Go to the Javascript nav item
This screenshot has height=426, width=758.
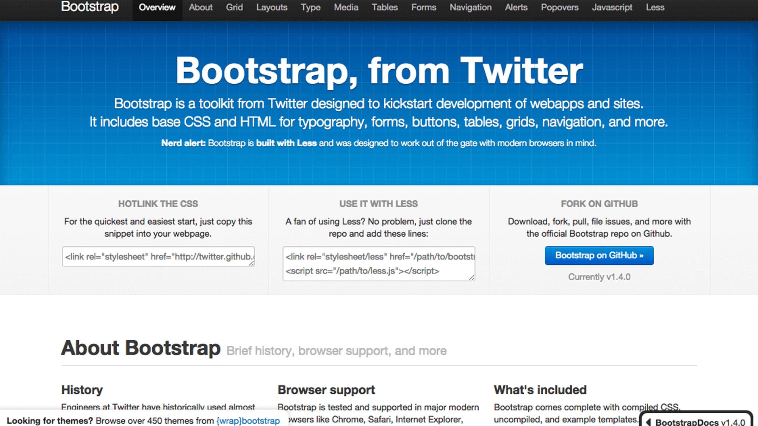point(612,8)
